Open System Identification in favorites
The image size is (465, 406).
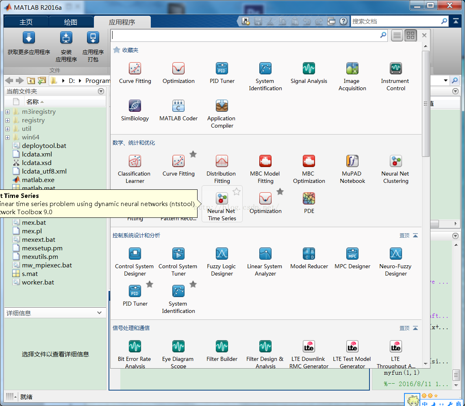265,76
